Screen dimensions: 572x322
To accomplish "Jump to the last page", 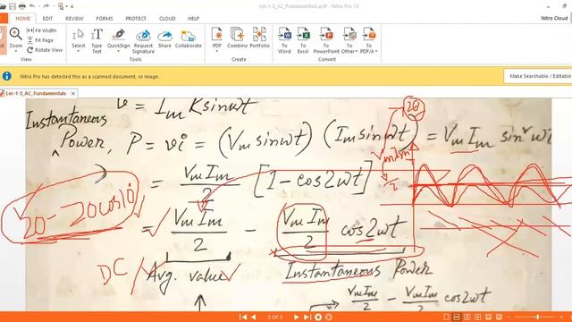I will coord(307,317).
